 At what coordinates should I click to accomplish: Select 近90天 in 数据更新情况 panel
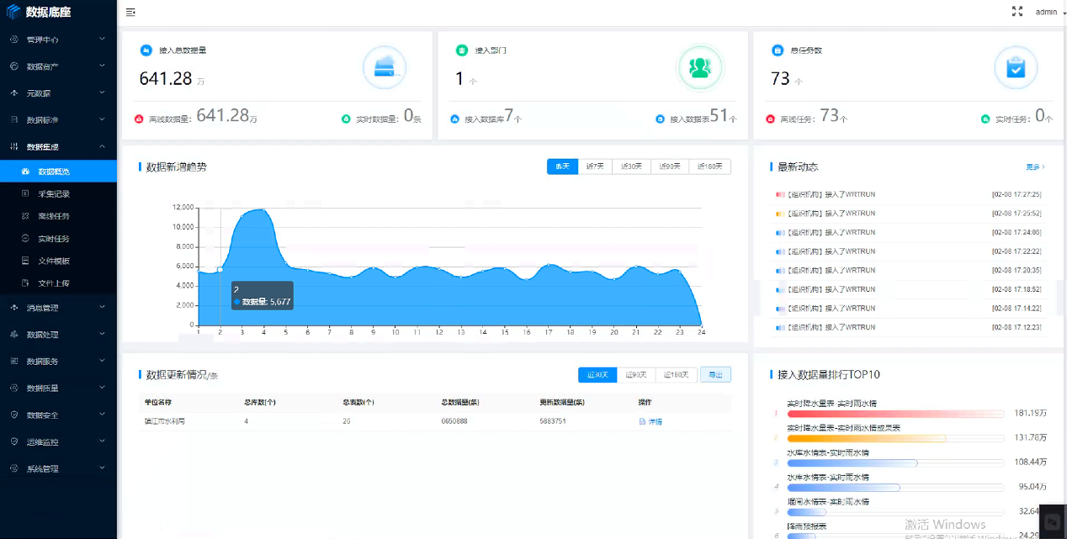(x=636, y=375)
